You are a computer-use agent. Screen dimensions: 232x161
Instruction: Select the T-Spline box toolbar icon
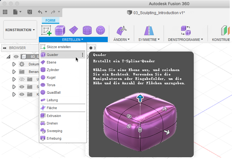click(x=60, y=31)
